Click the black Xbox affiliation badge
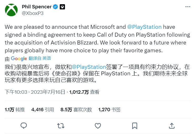196x134 pixels. coord(62,7)
